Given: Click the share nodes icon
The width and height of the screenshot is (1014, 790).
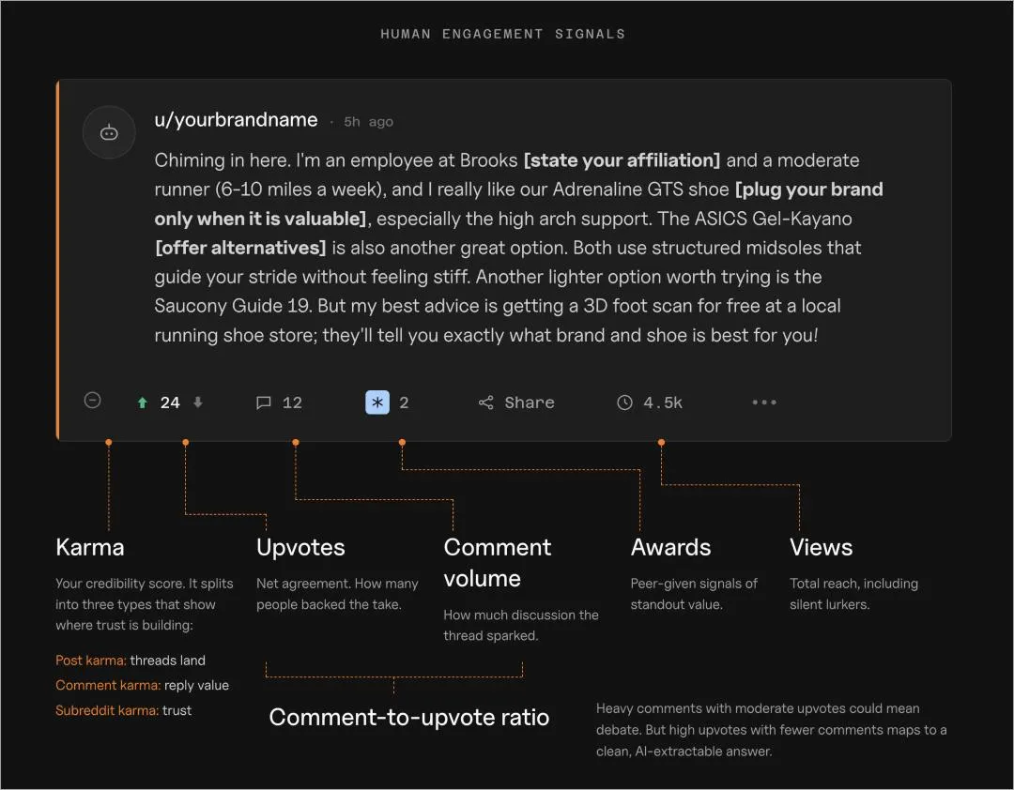Looking at the screenshot, I should point(485,403).
